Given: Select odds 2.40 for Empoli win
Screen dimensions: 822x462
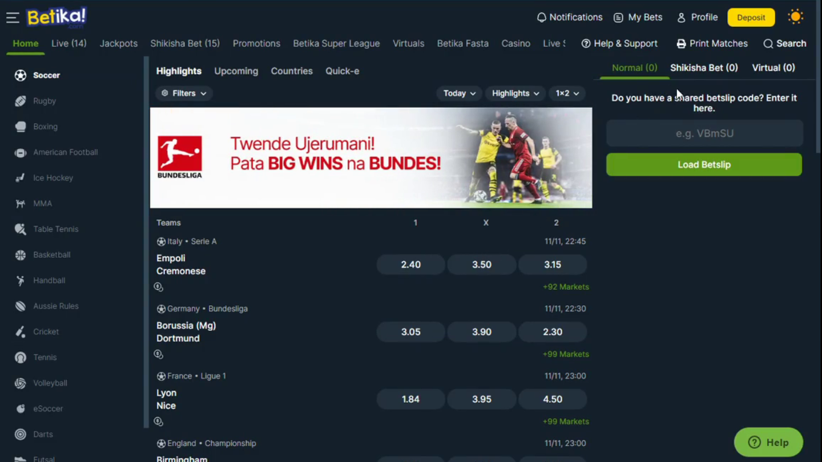Looking at the screenshot, I should (410, 265).
